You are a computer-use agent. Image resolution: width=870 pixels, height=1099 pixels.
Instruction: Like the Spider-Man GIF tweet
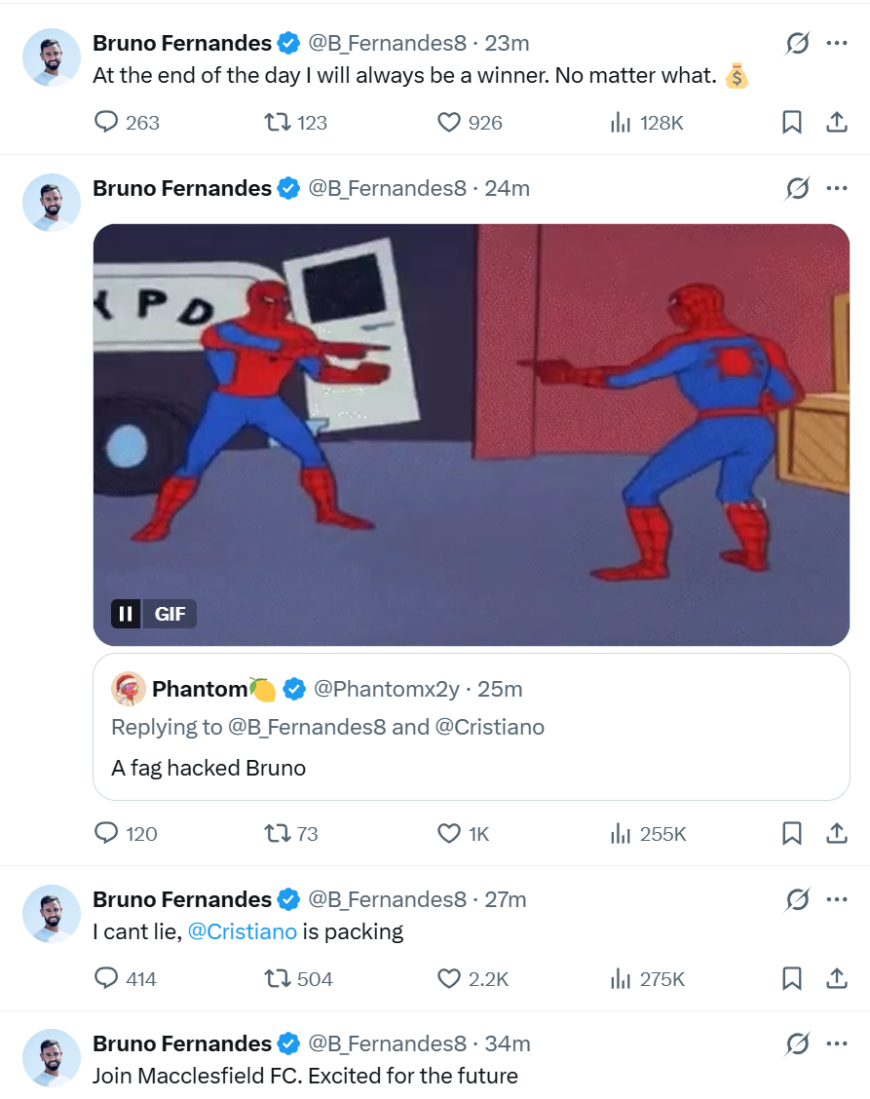click(448, 834)
